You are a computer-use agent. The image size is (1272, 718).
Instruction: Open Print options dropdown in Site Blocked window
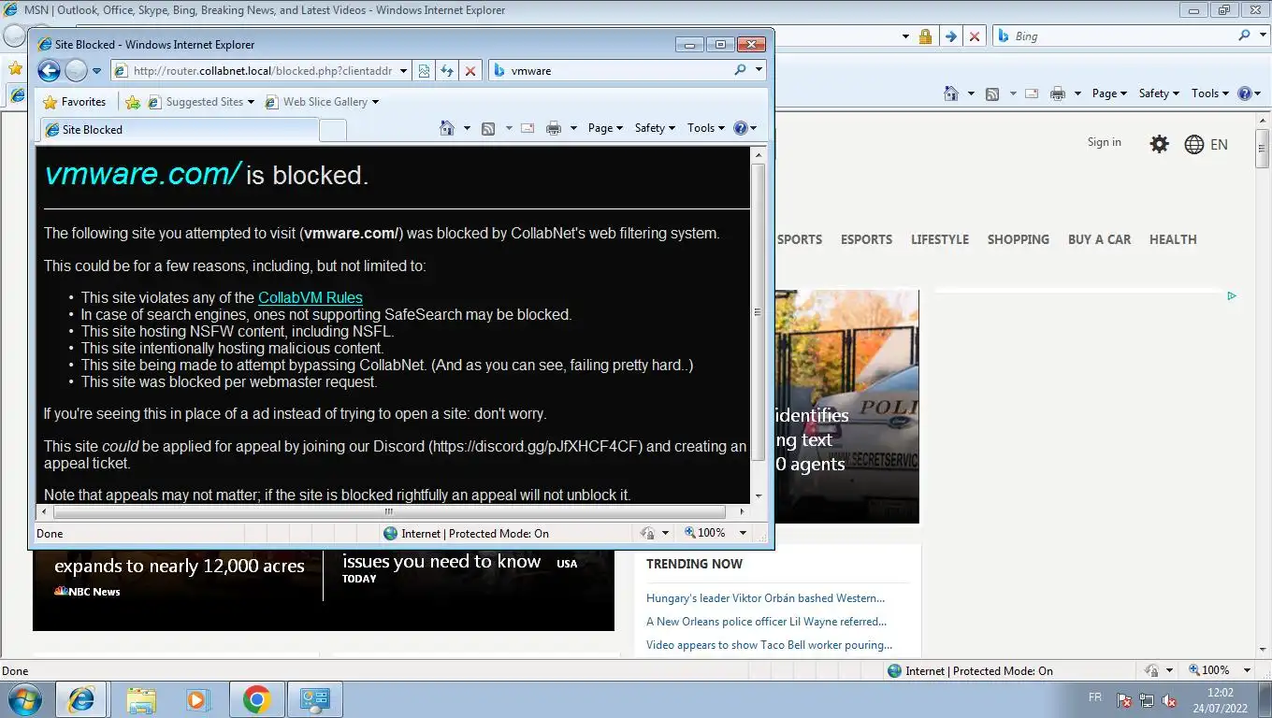[x=573, y=128]
